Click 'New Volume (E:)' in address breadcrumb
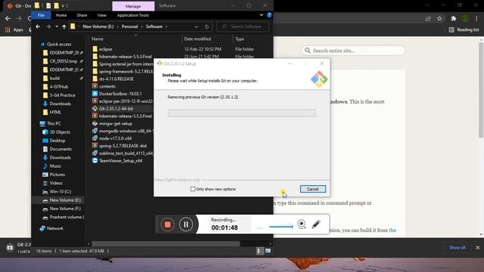The height and width of the screenshot is (272, 484). 98,27
